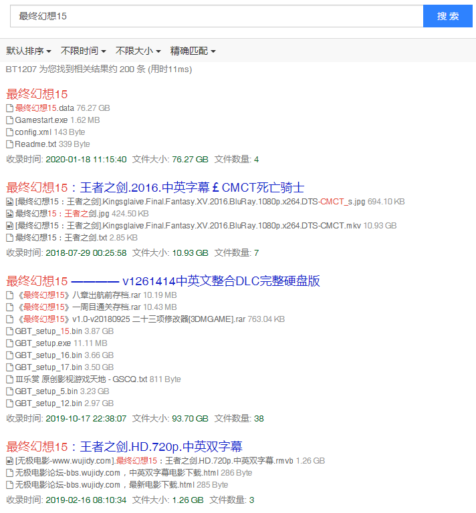Image resolution: width=476 pixels, height=513 pixels.
Task: Click the image icon beside CMCT_s.jpg file
Action: 10,202
